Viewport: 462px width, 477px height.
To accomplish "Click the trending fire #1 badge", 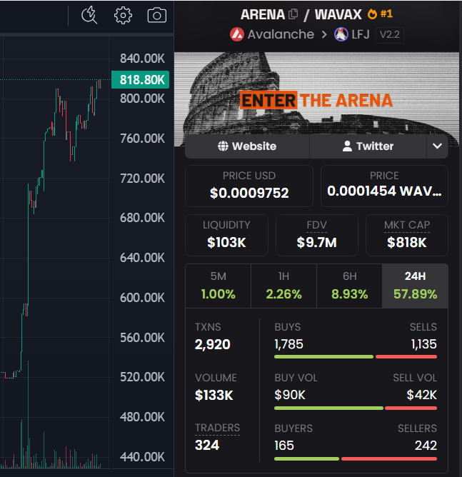I will pyautogui.click(x=380, y=14).
